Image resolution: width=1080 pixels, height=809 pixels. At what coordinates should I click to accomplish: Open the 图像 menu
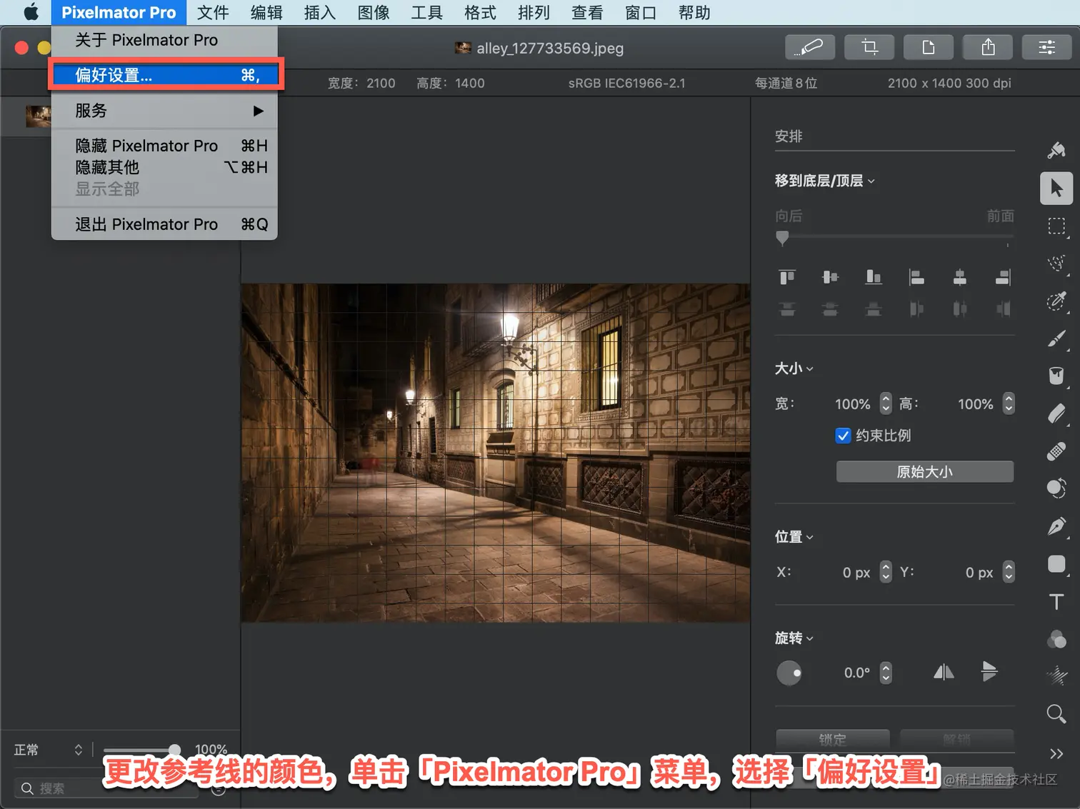click(374, 13)
